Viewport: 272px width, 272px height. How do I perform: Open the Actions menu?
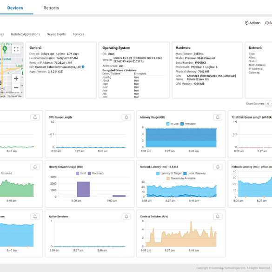point(252,23)
